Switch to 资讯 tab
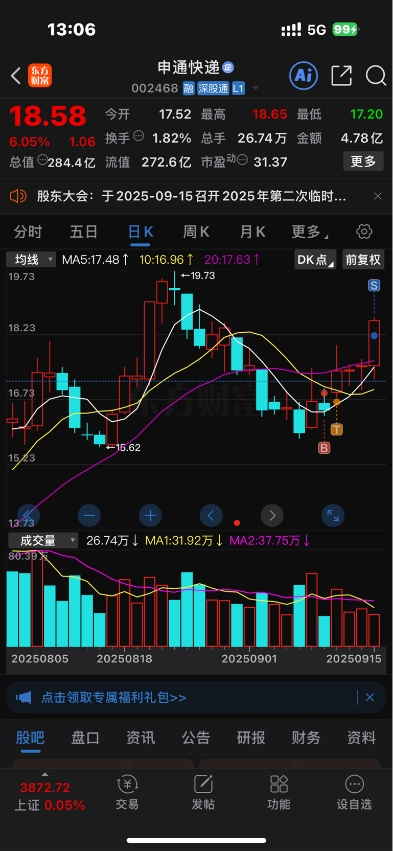Image resolution: width=393 pixels, height=851 pixels. [x=141, y=738]
